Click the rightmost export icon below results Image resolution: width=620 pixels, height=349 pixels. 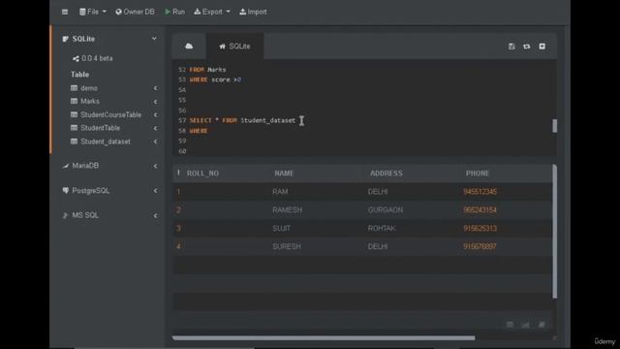(542, 325)
